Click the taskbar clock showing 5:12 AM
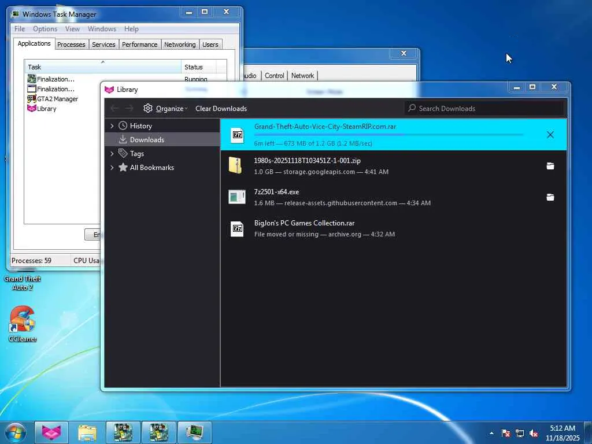Viewport: 592px width, 444px height. point(562,432)
